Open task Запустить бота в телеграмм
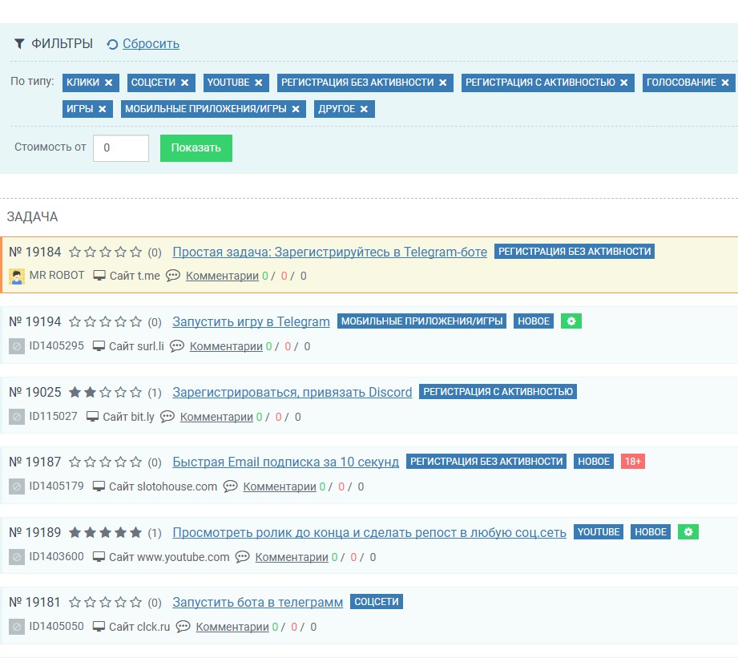The width and height of the screenshot is (738, 658). point(257,603)
